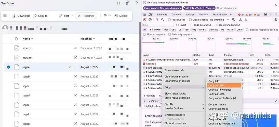Check the Blocked response cookies checkbox
Screen dimensions: 279x127
coord(247,30)
